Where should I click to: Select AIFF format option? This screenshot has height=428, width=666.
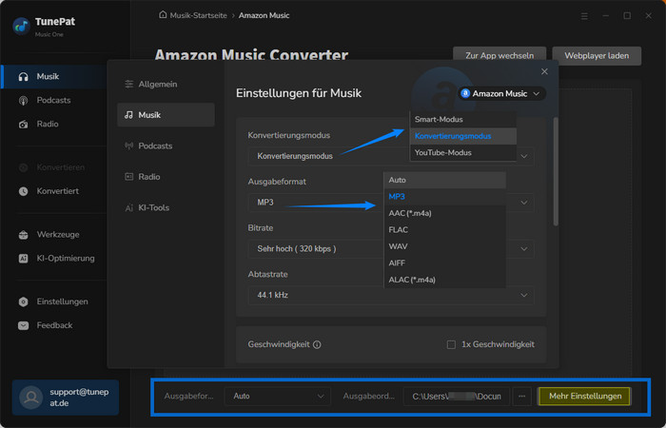pyautogui.click(x=444, y=263)
